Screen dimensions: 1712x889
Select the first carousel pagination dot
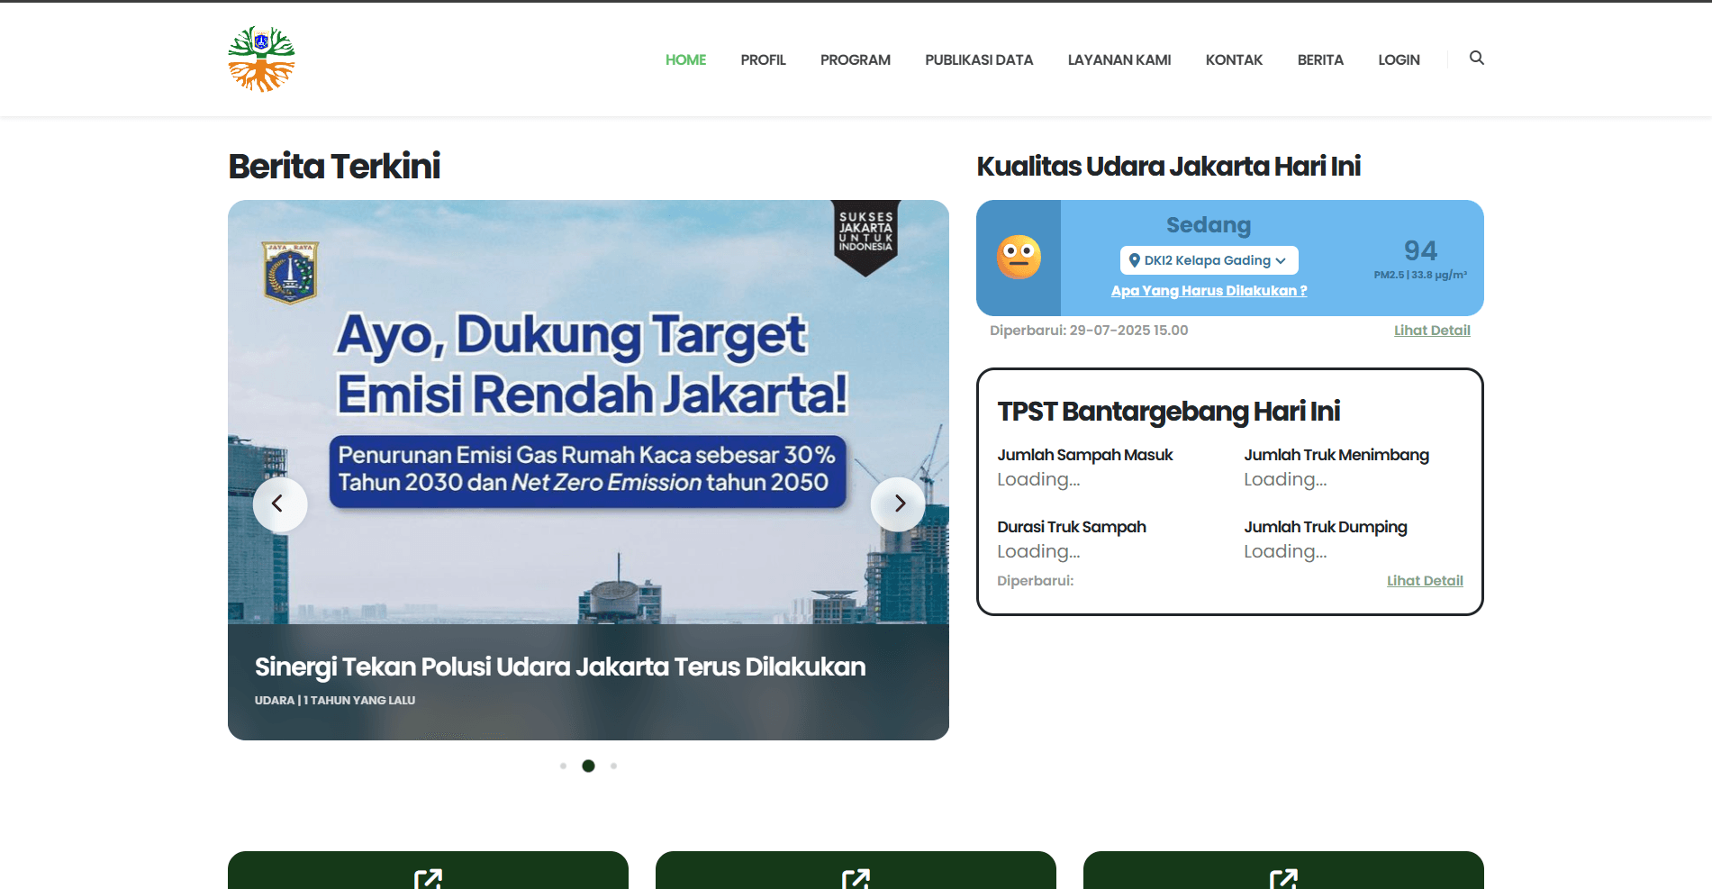pos(563,766)
